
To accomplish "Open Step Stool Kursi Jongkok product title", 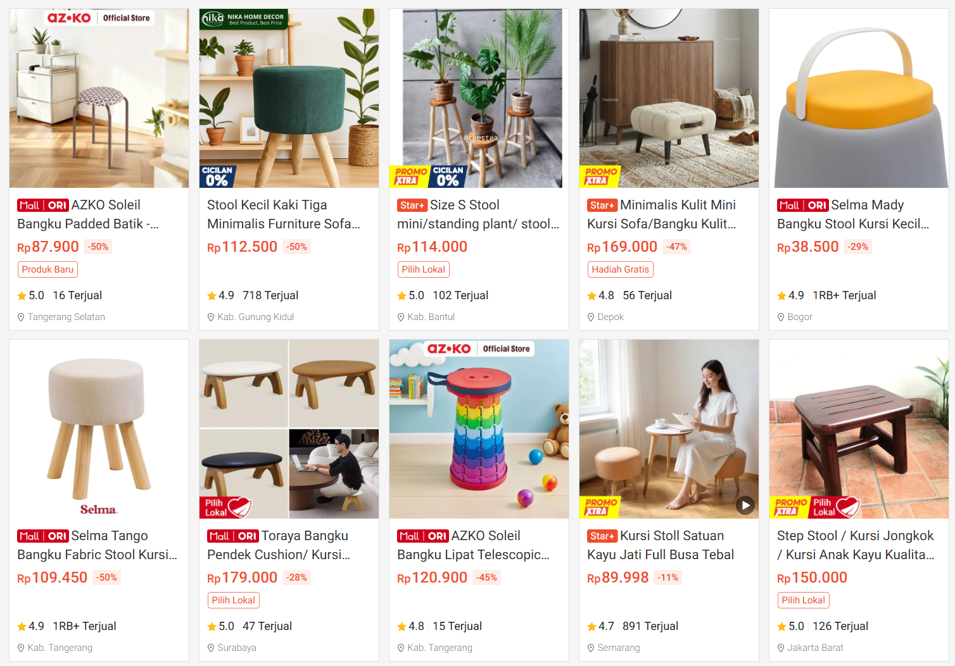I will [856, 545].
